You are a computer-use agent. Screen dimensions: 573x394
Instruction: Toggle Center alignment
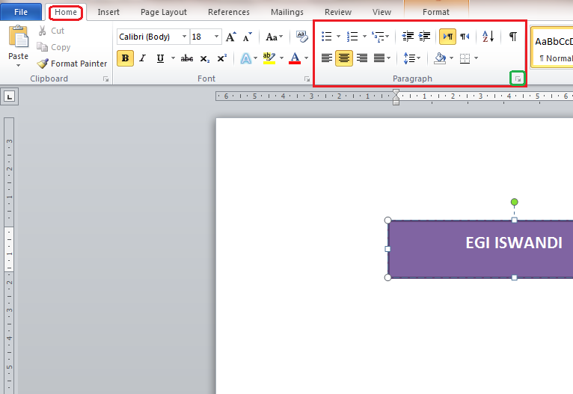coord(344,58)
